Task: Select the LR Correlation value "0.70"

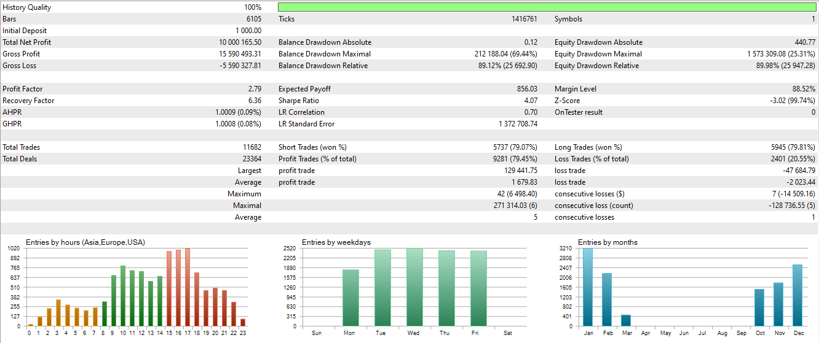Action: [531, 112]
